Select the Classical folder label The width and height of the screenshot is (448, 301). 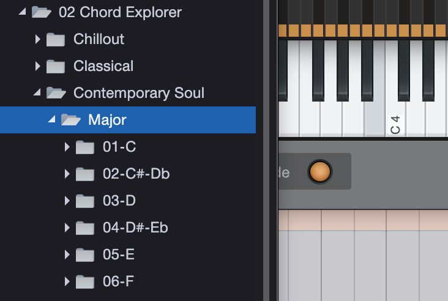(x=103, y=66)
